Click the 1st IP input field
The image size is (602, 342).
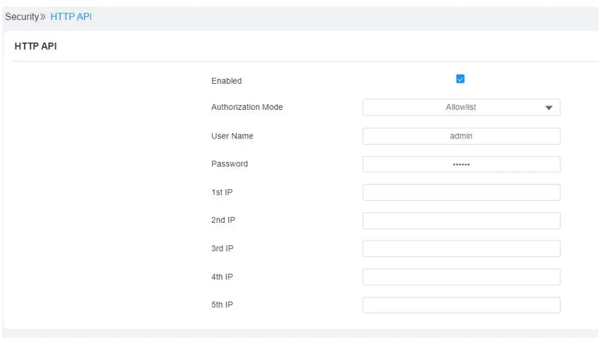[x=461, y=193]
